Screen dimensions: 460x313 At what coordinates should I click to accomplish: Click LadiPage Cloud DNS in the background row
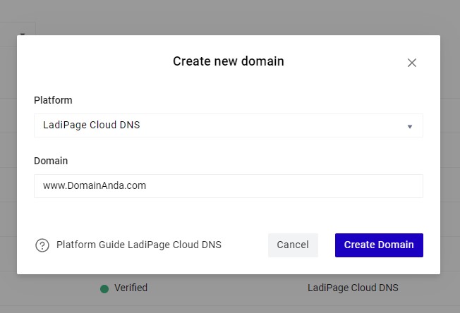[353, 288]
